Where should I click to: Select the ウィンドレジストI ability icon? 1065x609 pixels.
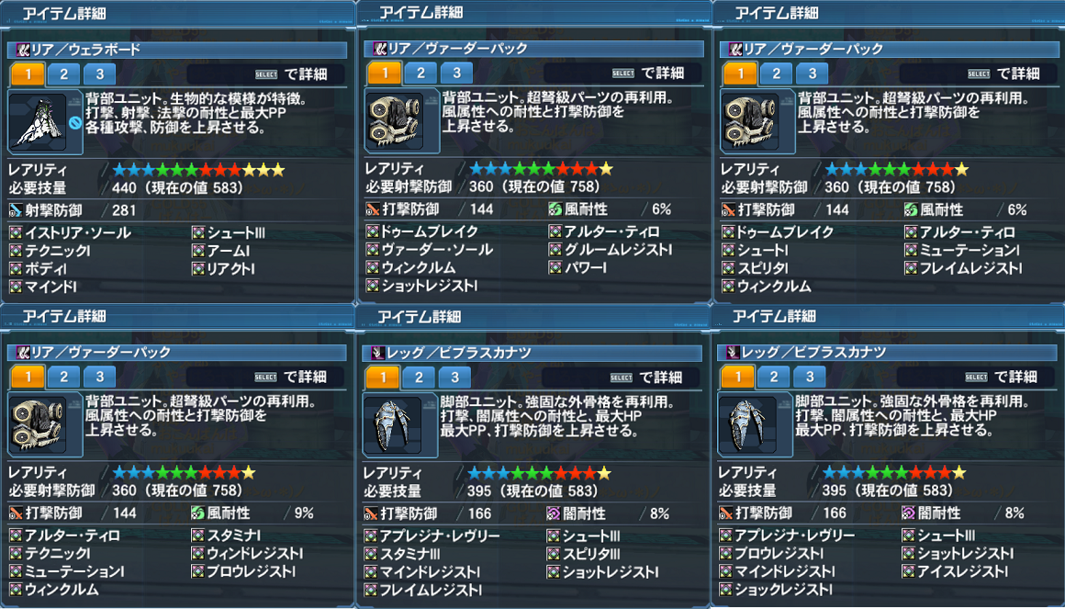197,553
